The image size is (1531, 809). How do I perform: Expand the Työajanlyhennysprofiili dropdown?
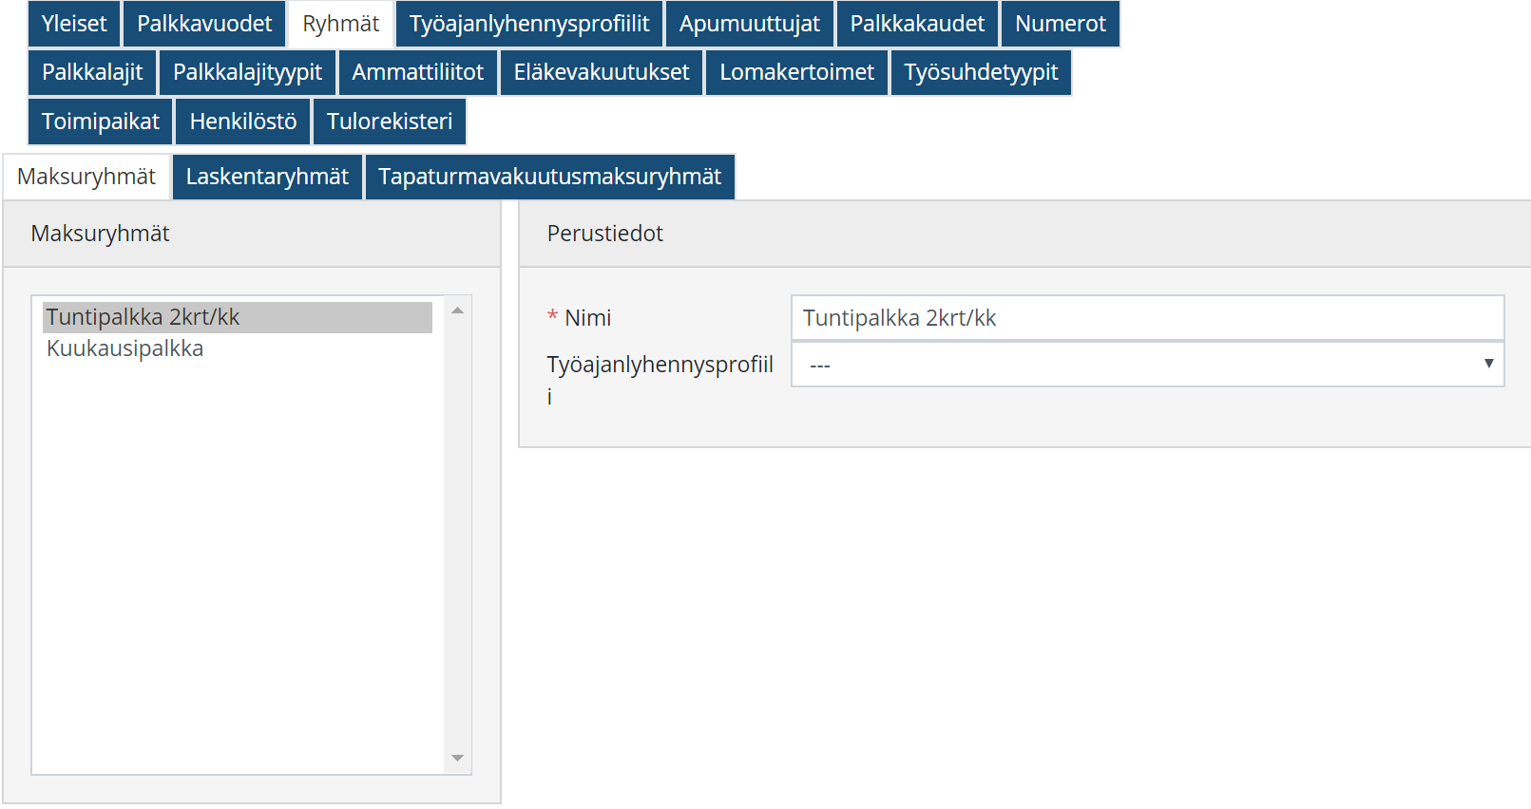1146,365
